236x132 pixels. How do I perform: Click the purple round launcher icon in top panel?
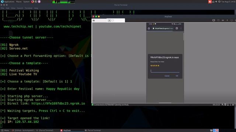(39, 1)
